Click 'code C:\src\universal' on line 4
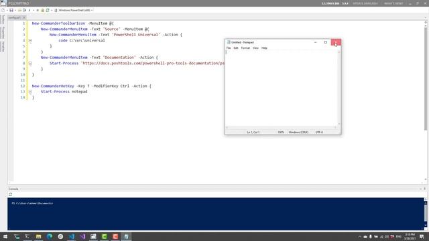Screen dimensions: 429x241 point(82,40)
